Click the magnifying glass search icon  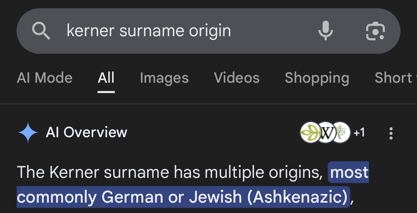pyautogui.click(x=41, y=31)
